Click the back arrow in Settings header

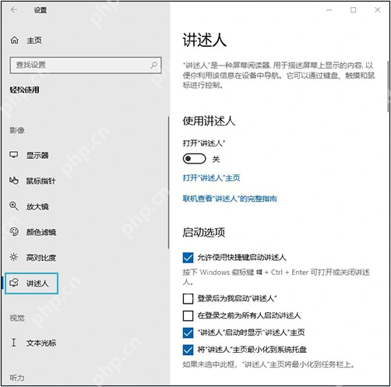(x=14, y=10)
